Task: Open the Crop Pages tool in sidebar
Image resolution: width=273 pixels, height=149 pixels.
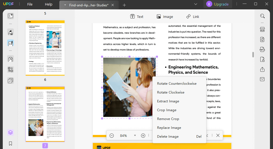Action: tap(10, 70)
